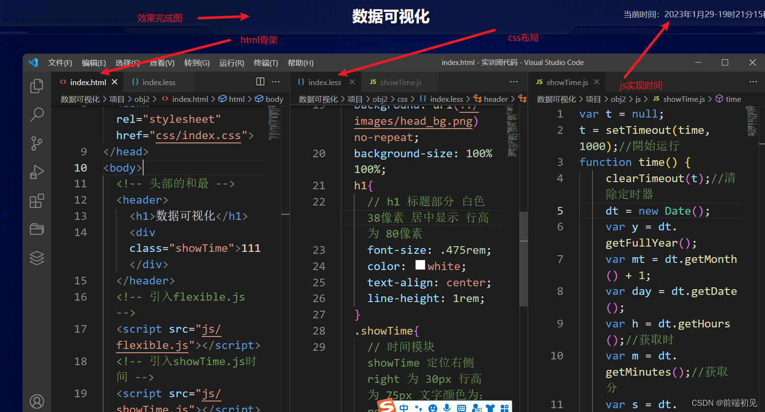Open Sogou emoji panel
The image size is (765, 412).
[433, 408]
